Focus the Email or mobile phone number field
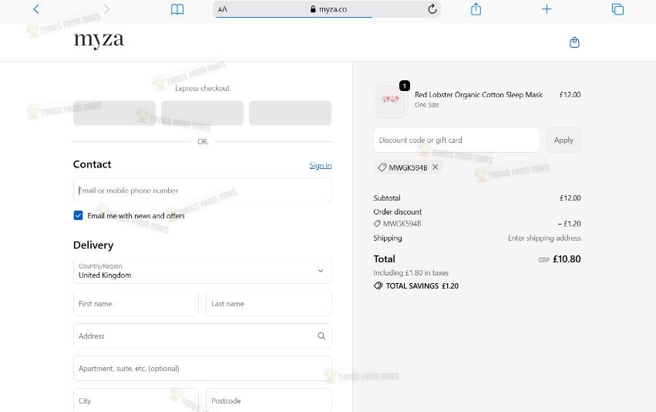Screen dimensions: 656x412 tap(203, 191)
